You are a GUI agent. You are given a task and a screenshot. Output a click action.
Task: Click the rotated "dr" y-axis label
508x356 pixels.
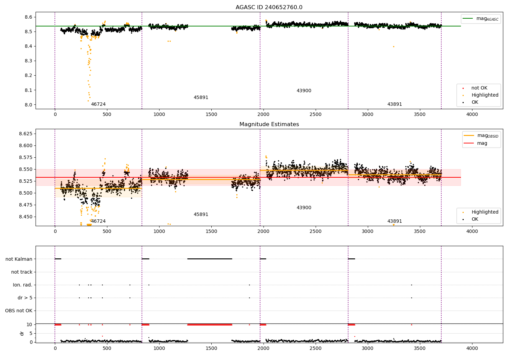[x=22, y=333]
